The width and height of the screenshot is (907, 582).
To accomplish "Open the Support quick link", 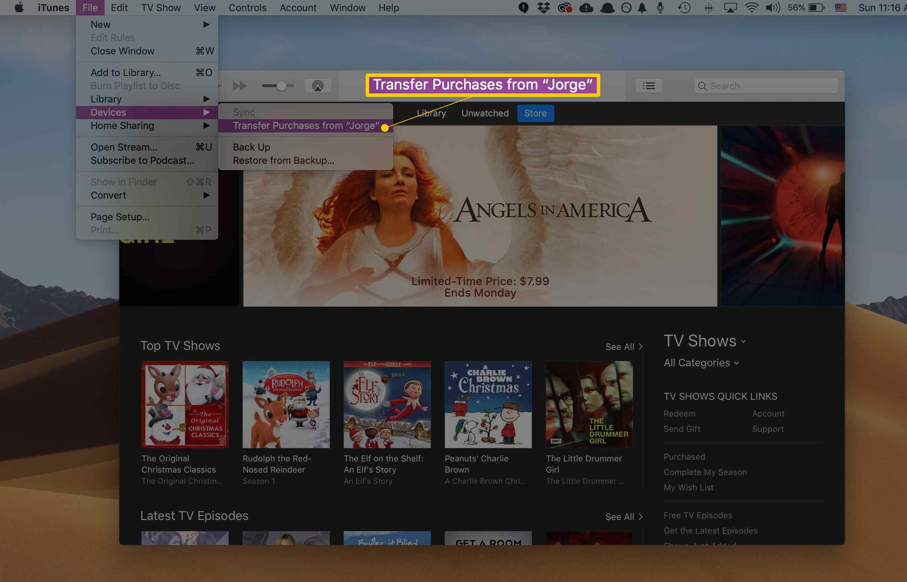I will coord(768,429).
